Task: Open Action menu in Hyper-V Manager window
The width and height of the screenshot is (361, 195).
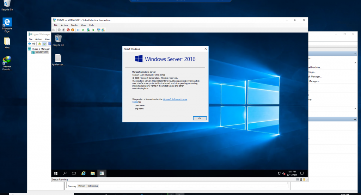Action: (x=39, y=39)
